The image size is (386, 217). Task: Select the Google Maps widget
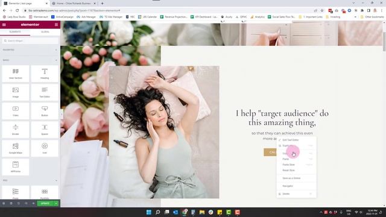(x=16, y=148)
